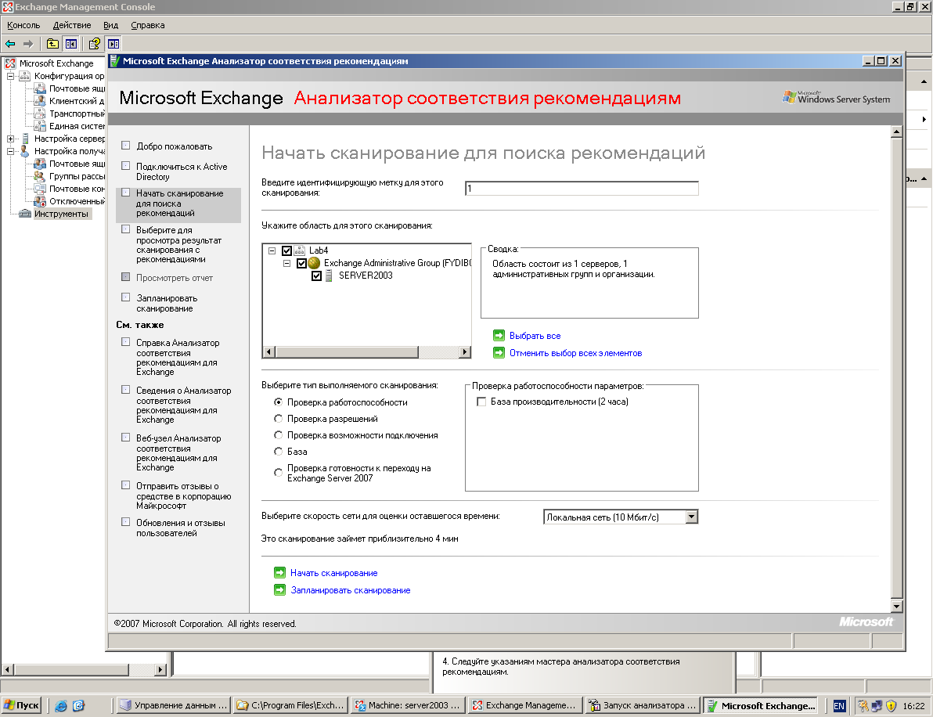Click Отменить выбор всех элементов link
Viewport: 933px width, 717px height.
[575, 353]
